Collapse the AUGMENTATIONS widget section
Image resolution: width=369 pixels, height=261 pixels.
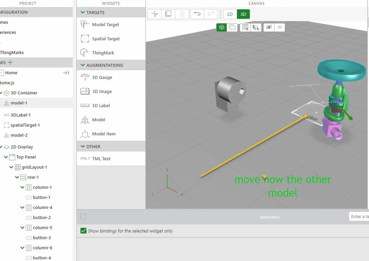(x=83, y=65)
